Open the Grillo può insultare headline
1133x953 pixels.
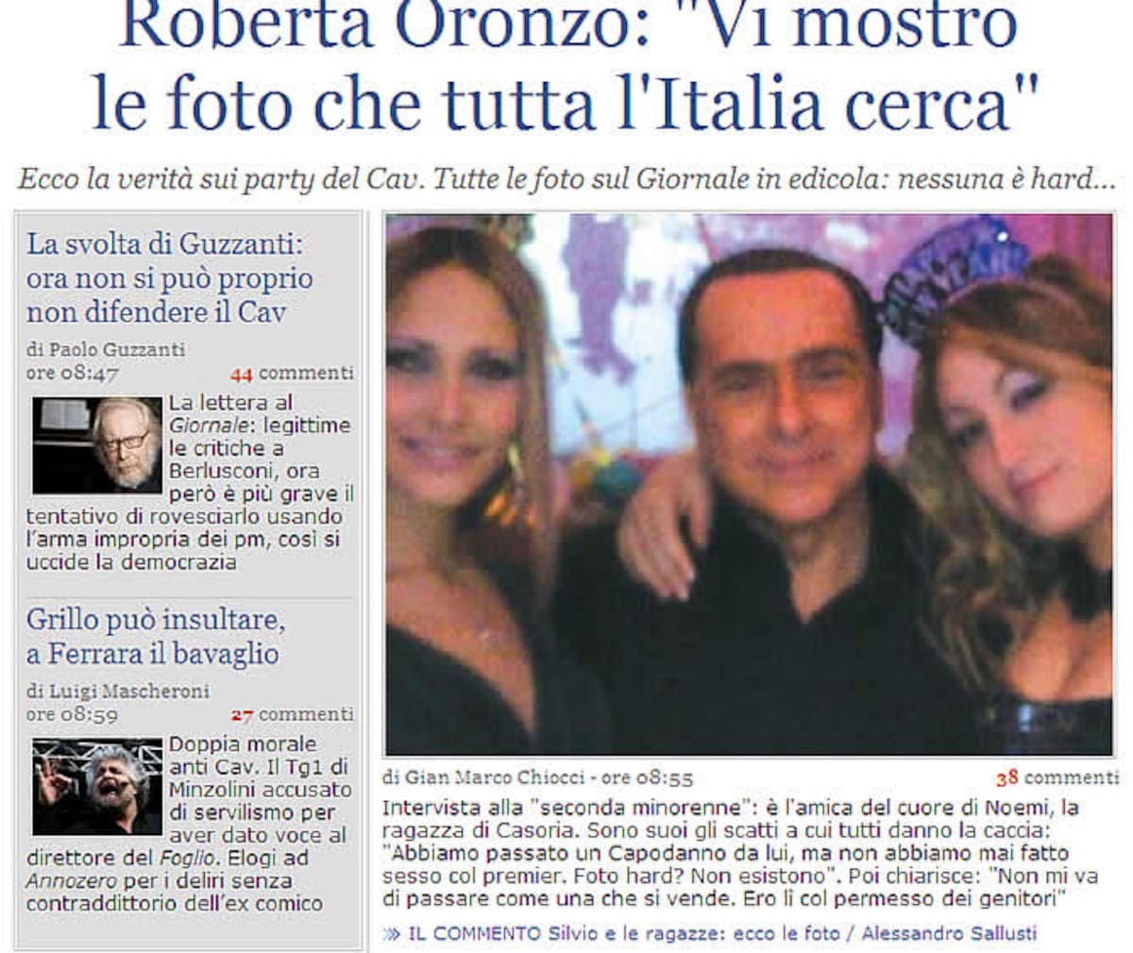point(156,636)
